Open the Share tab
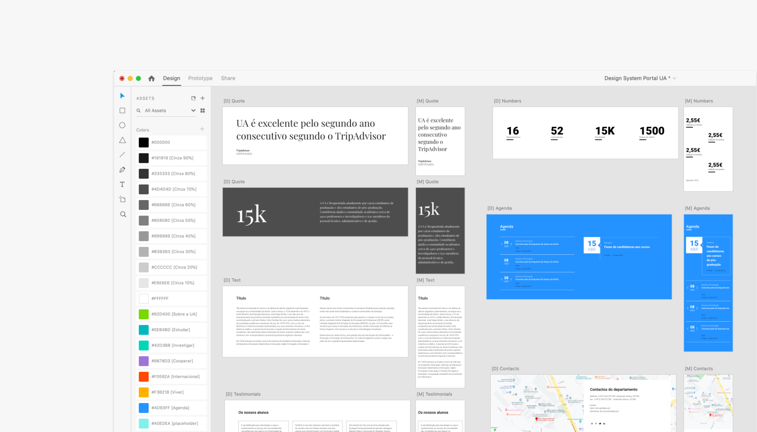 click(228, 78)
